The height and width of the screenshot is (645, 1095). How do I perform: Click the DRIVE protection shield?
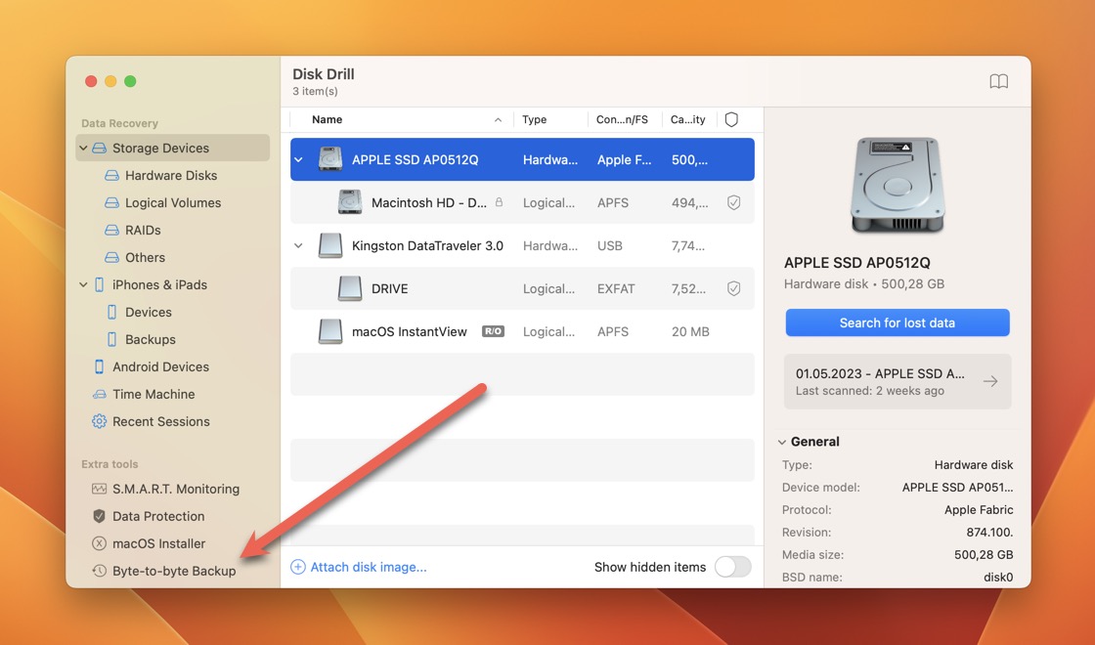tap(733, 289)
